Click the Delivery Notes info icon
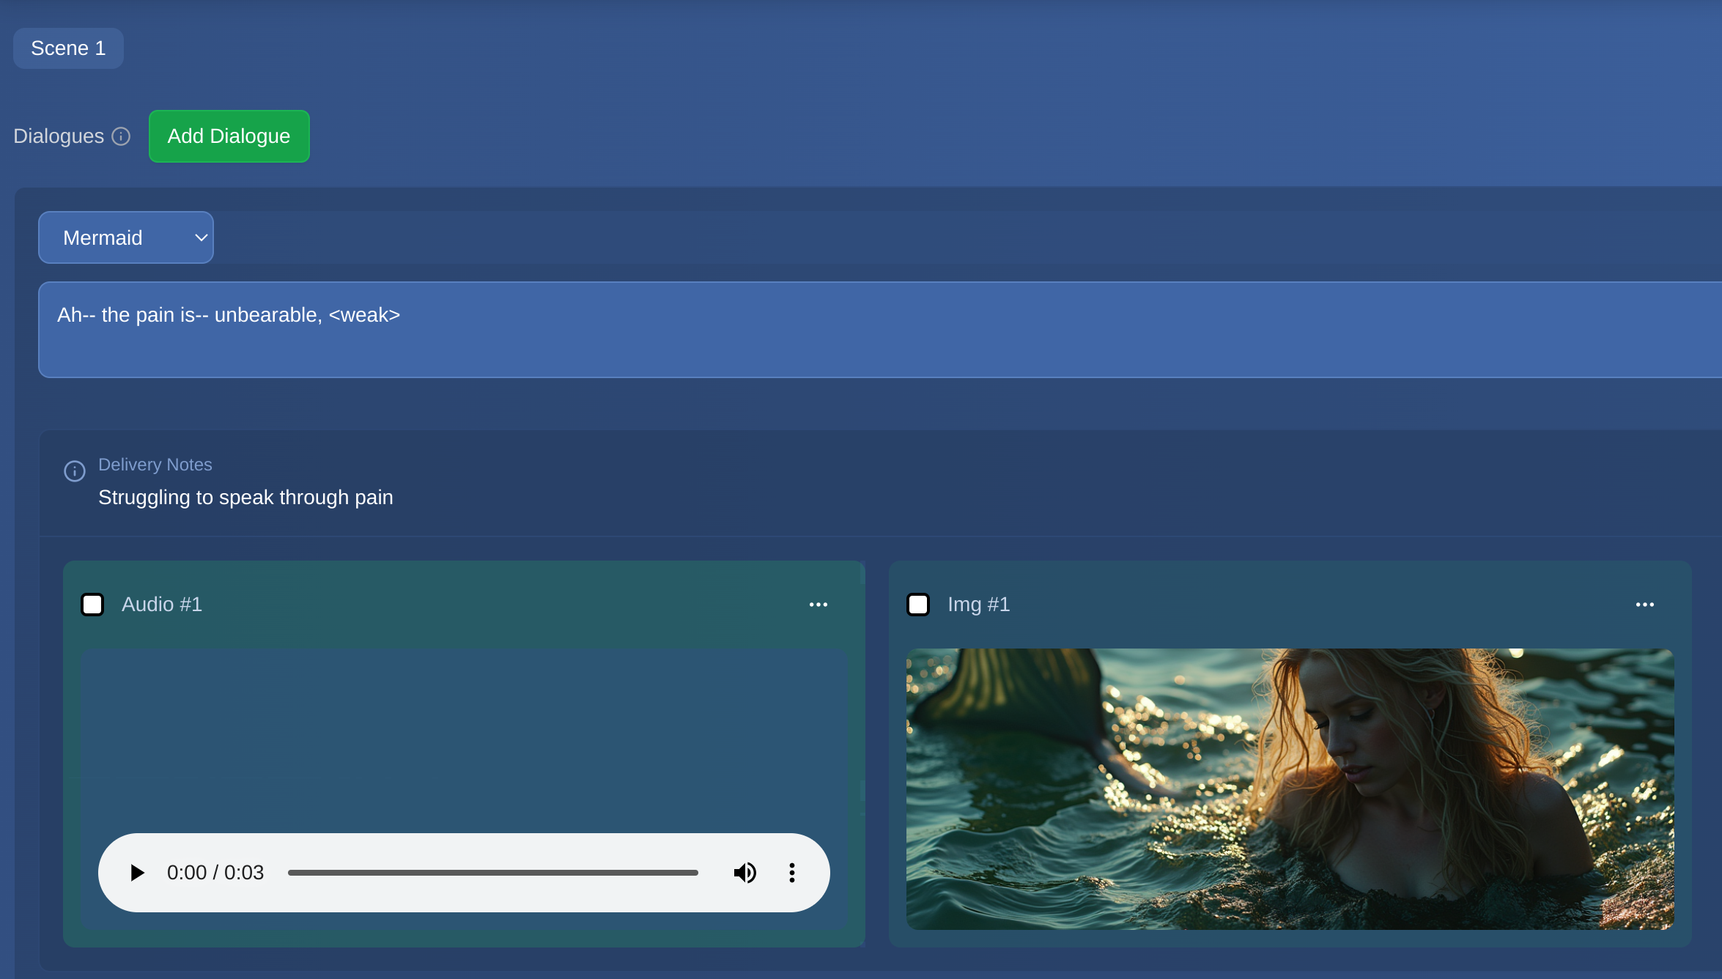Screen dimensions: 1722x979 [x=75, y=470]
